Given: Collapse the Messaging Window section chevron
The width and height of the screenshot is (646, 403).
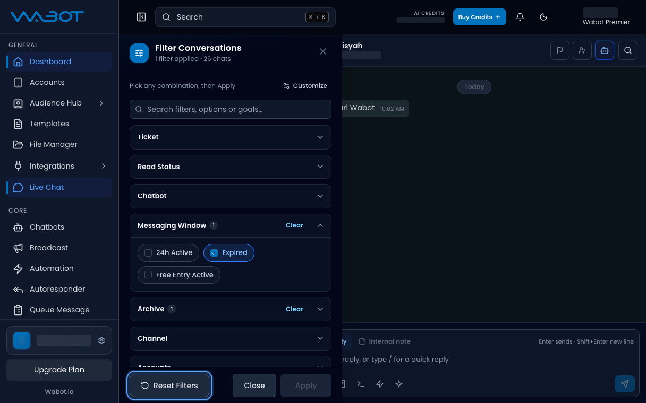Looking at the screenshot, I should (x=320, y=225).
